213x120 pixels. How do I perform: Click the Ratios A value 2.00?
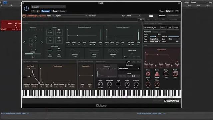click(x=50, y=32)
